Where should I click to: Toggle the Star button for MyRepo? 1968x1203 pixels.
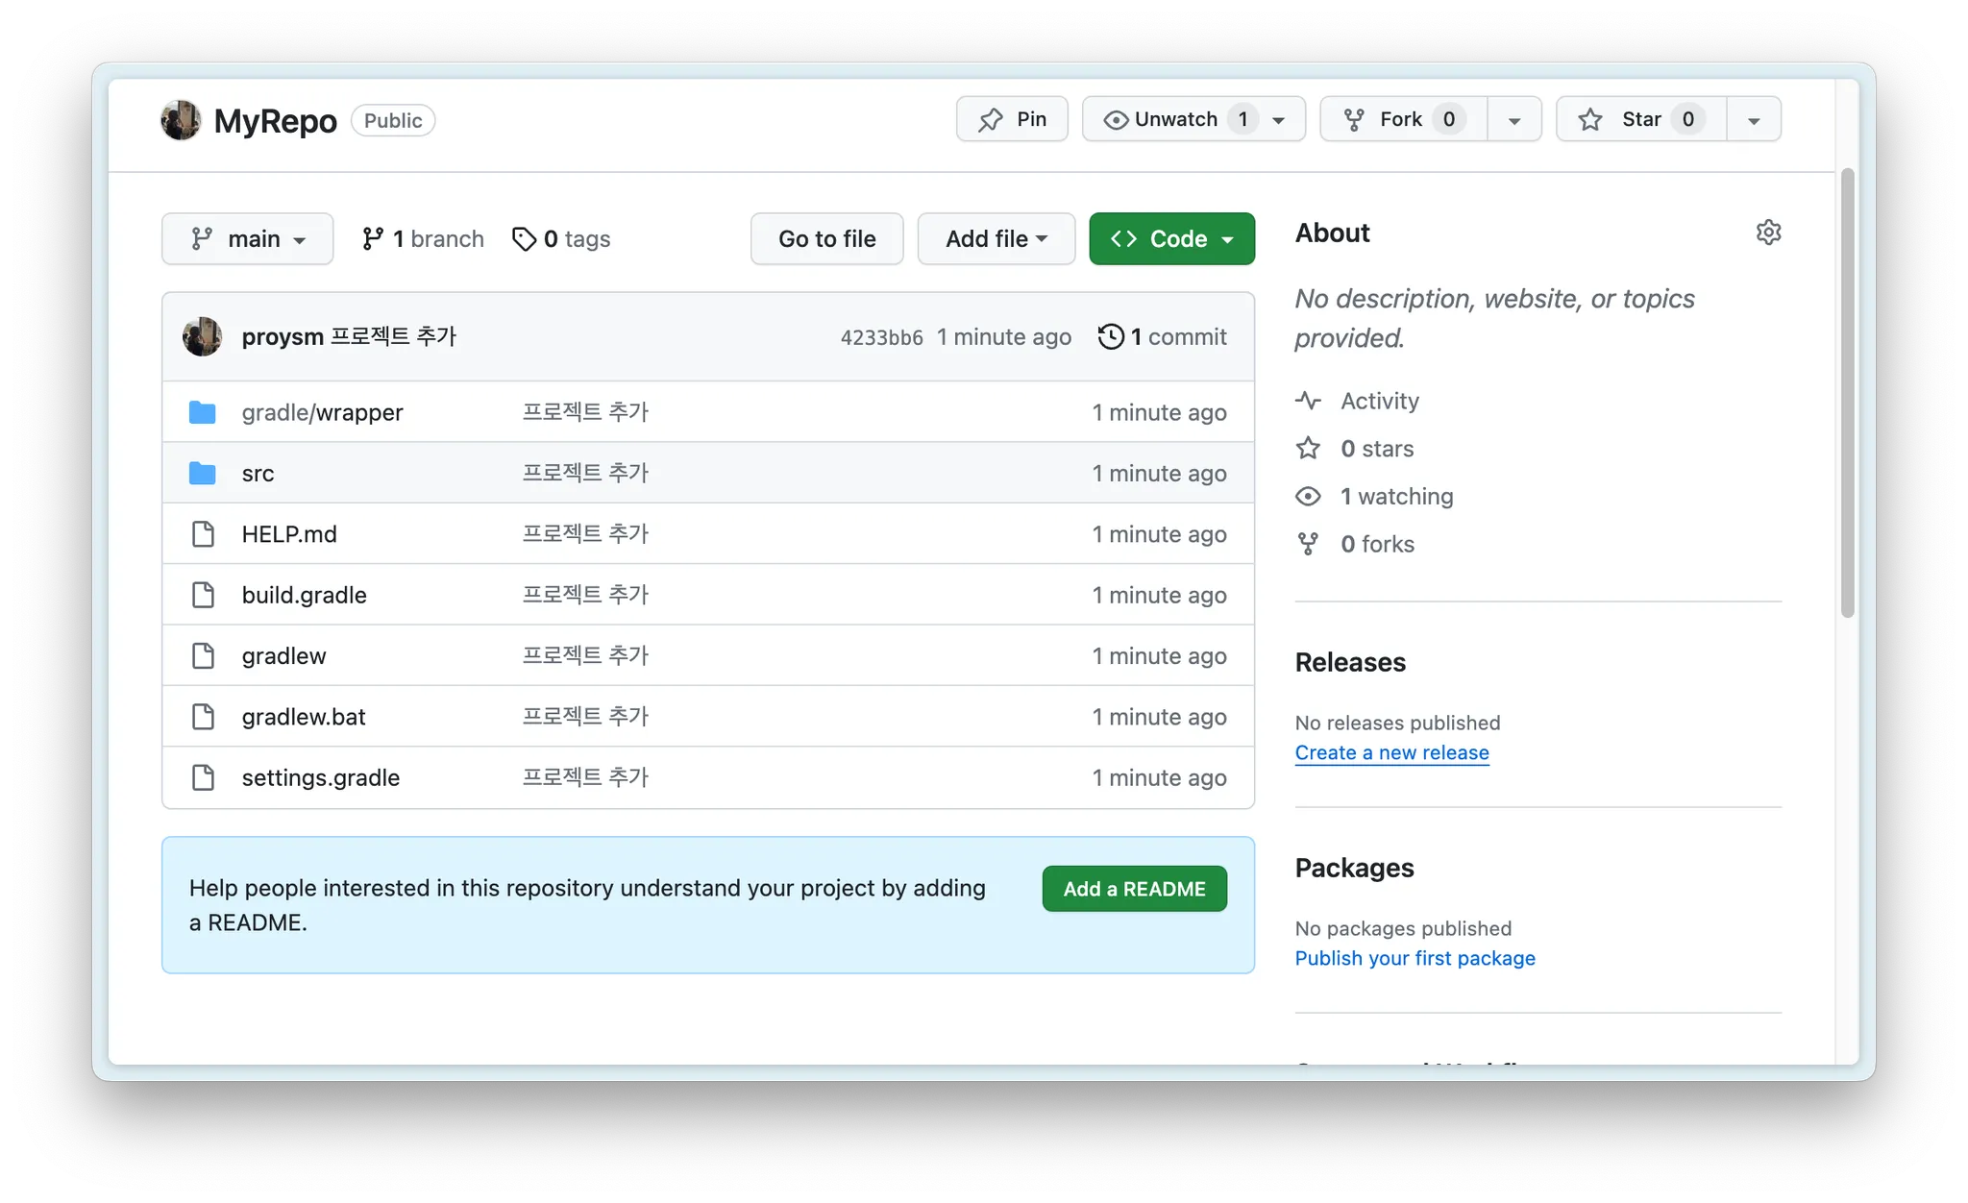pos(1641,119)
